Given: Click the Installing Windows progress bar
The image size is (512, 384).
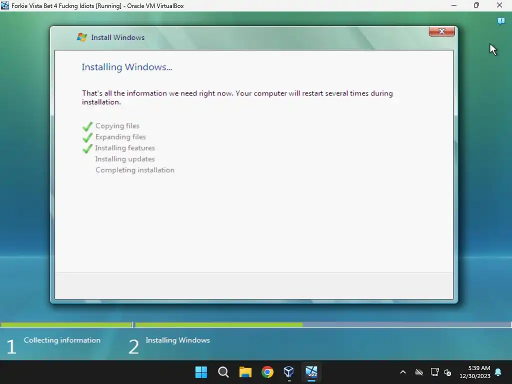Looking at the screenshot, I should click(323, 325).
